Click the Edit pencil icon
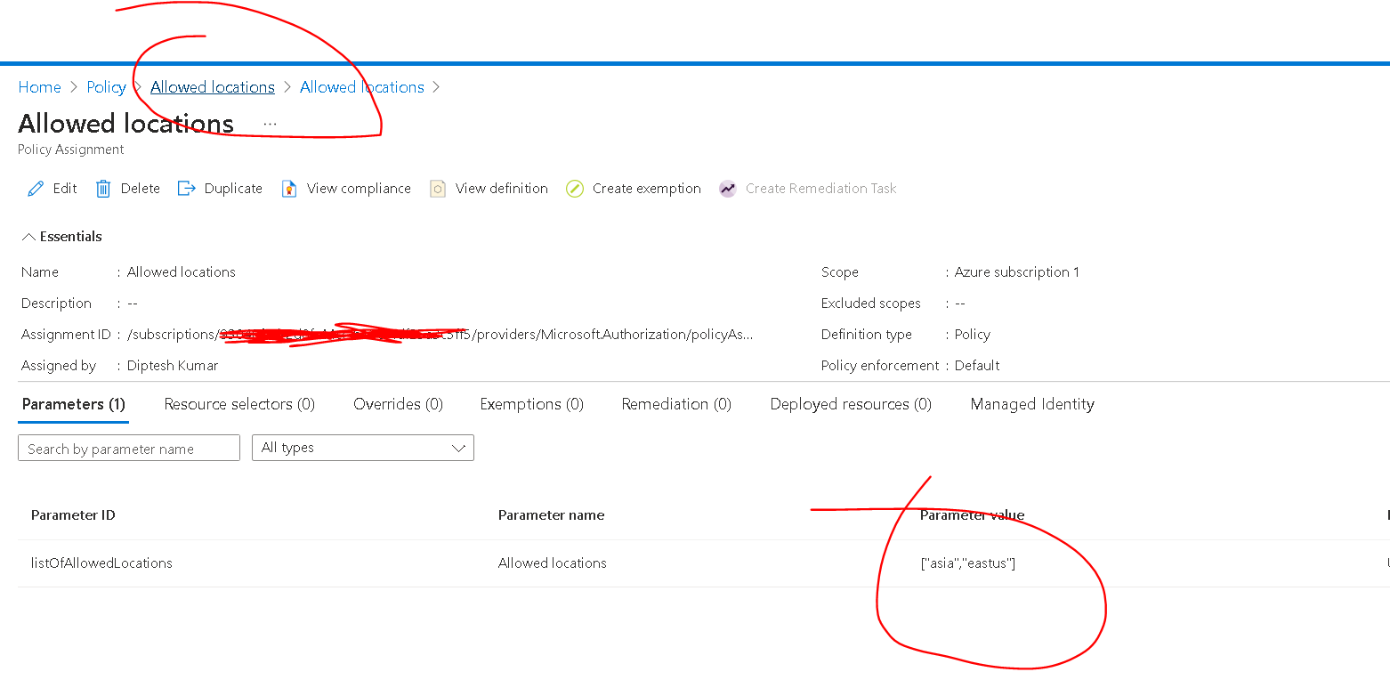This screenshot has width=1390, height=680. point(36,188)
